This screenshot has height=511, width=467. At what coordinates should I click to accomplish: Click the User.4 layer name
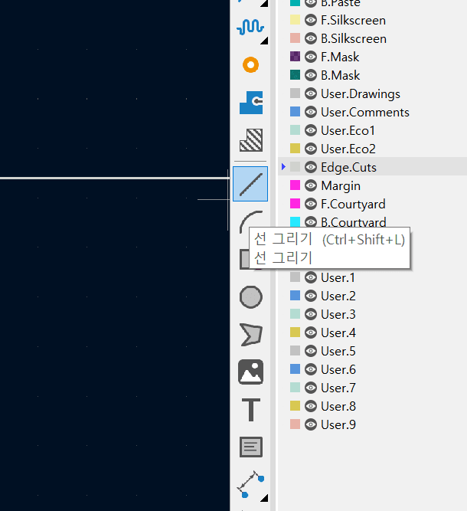pos(338,332)
